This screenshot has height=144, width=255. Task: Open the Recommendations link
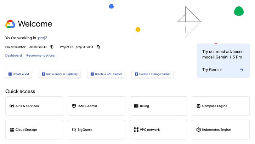coord(40,56)
